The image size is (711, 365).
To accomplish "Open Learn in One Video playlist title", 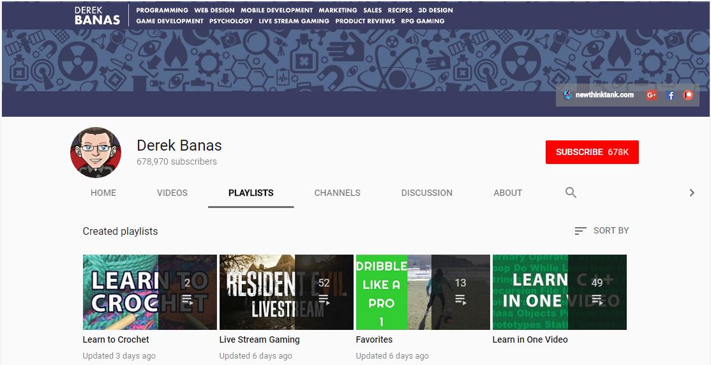I will (x=530, y=339).
